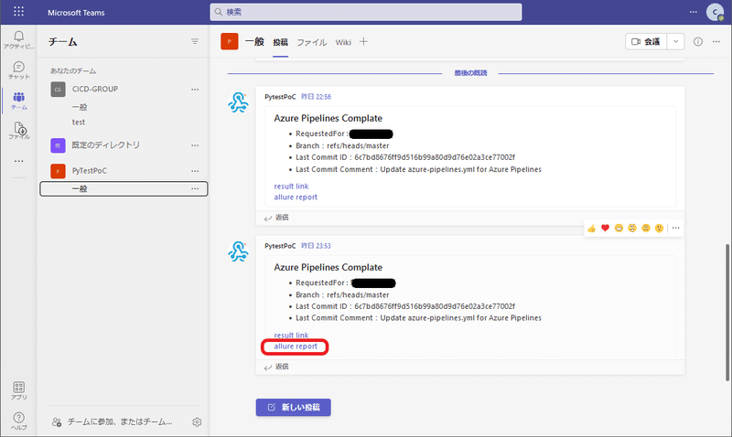Click the 検索 search box
Viewport: 732px width, 437px height.
point(366,12)
